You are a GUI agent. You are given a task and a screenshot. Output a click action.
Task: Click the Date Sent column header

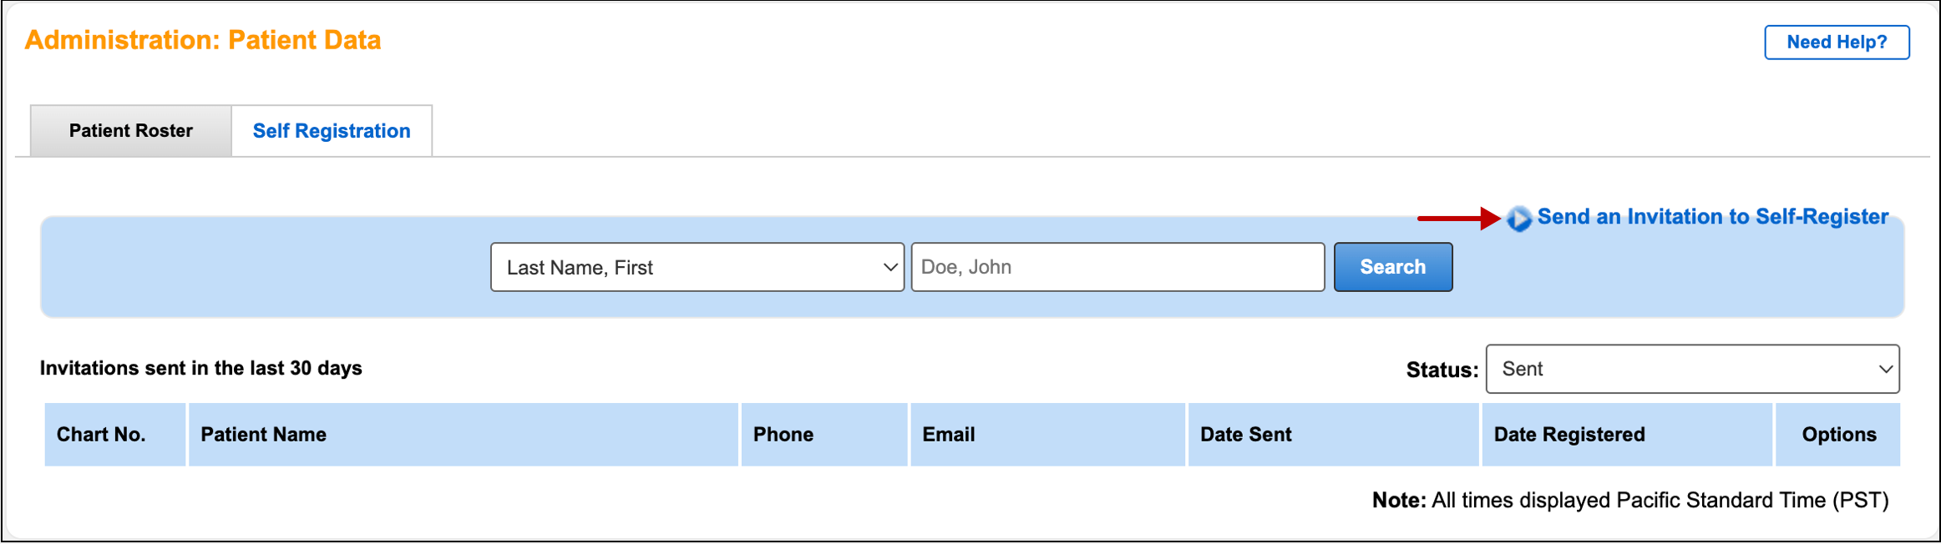pos(1245,434)
